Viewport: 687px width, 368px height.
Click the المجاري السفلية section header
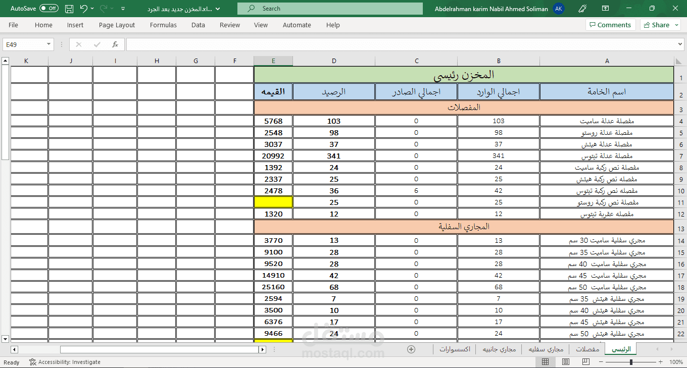[464, 227]
